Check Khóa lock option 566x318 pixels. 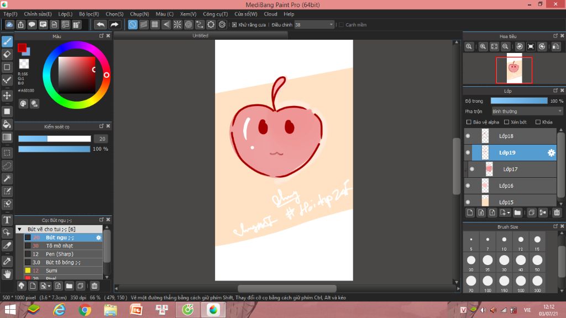538,122
